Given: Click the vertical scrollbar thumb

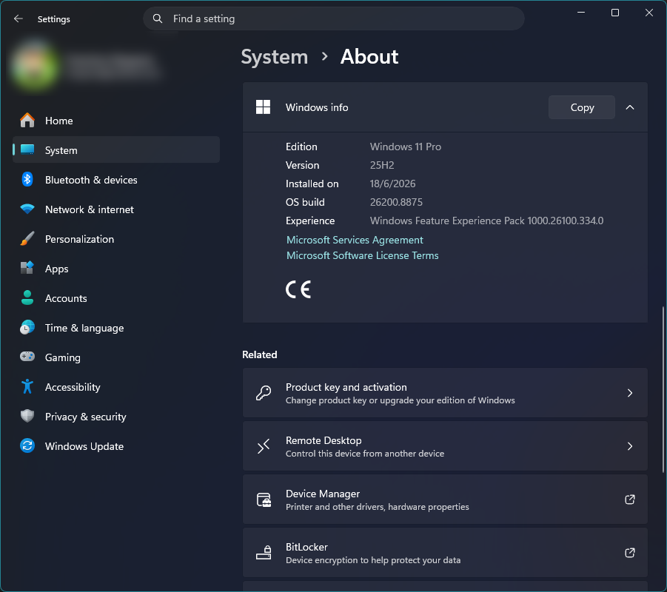Looking at the screenshot, I should click(x=663, y=389).
